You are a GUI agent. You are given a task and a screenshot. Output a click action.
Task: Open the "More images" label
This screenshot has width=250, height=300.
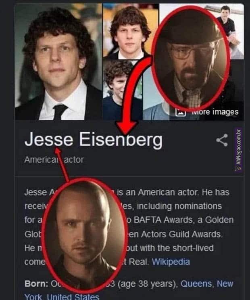(215, 112)
